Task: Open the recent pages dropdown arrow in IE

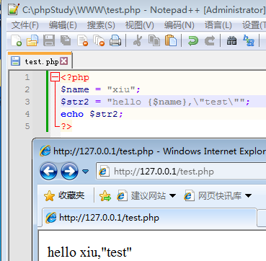Action: coord(85,172)
